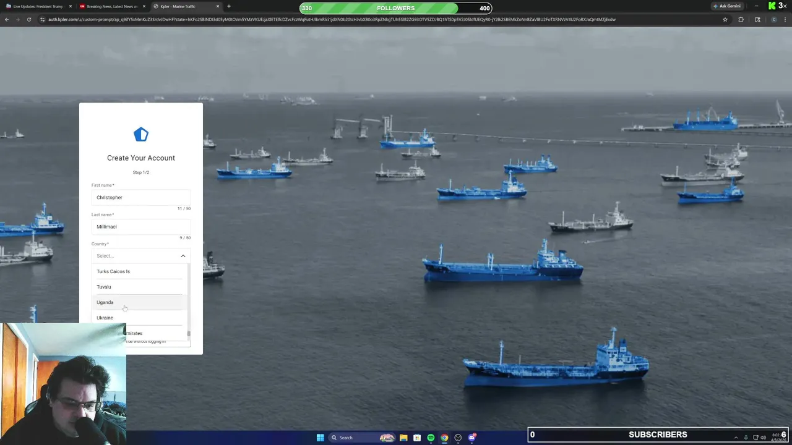The width and height of the screenshot is (792, 445).
Task: Select Ukraine from the country list
Action: point(139,318)
